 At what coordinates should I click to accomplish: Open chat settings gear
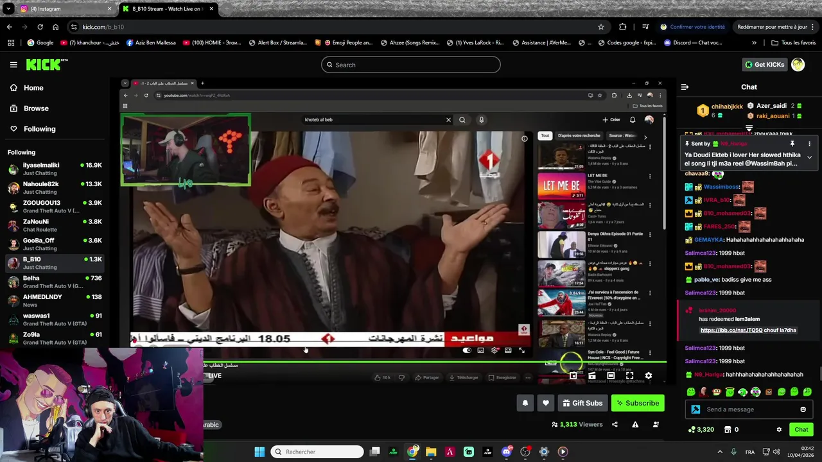pos(779,429)
